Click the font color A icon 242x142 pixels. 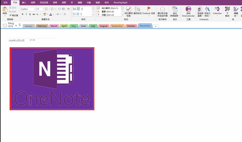tap(50, 14)
